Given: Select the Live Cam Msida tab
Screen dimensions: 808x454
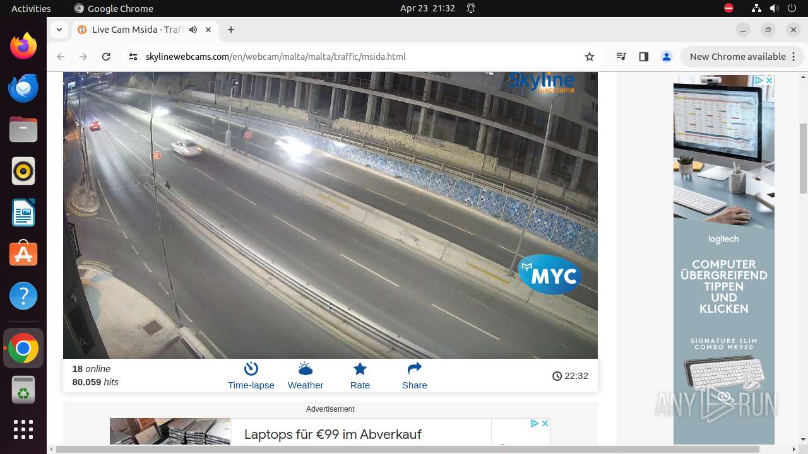Looking at the screenshot, I should point(146,30).
